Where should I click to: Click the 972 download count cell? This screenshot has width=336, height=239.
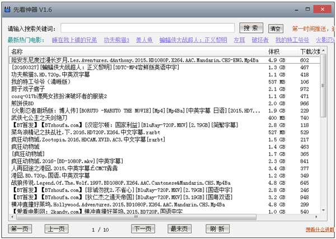304,89
